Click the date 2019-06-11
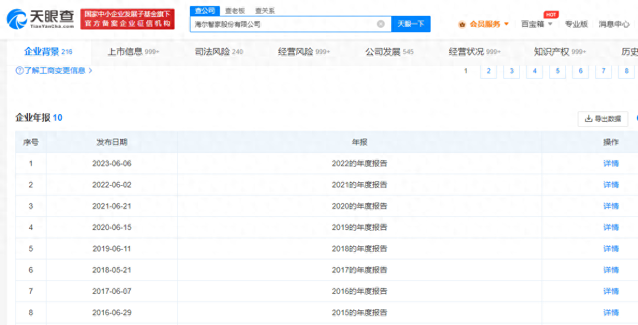Screen dimensions: 638x325 coord(112,249)
